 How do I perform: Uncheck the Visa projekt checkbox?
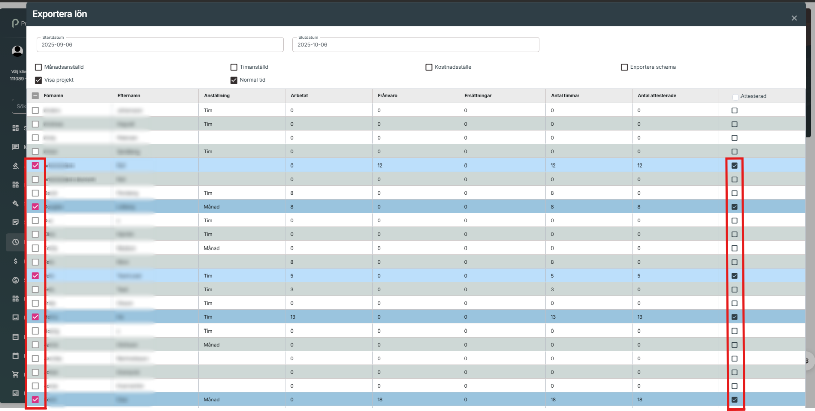point(38,80)
